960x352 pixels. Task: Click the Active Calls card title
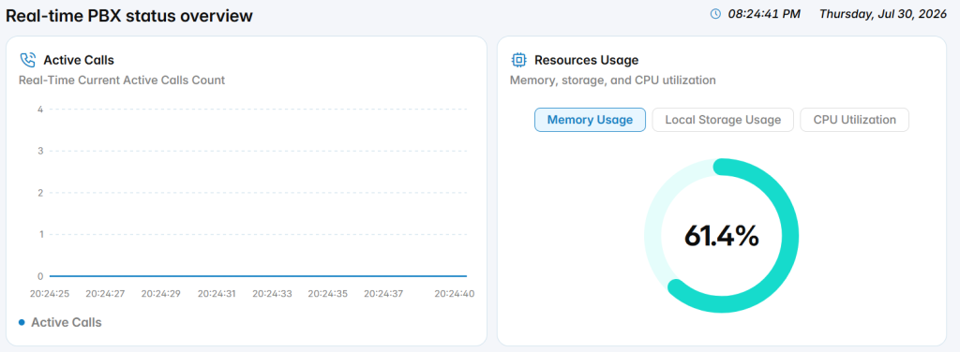coord(79,60)
